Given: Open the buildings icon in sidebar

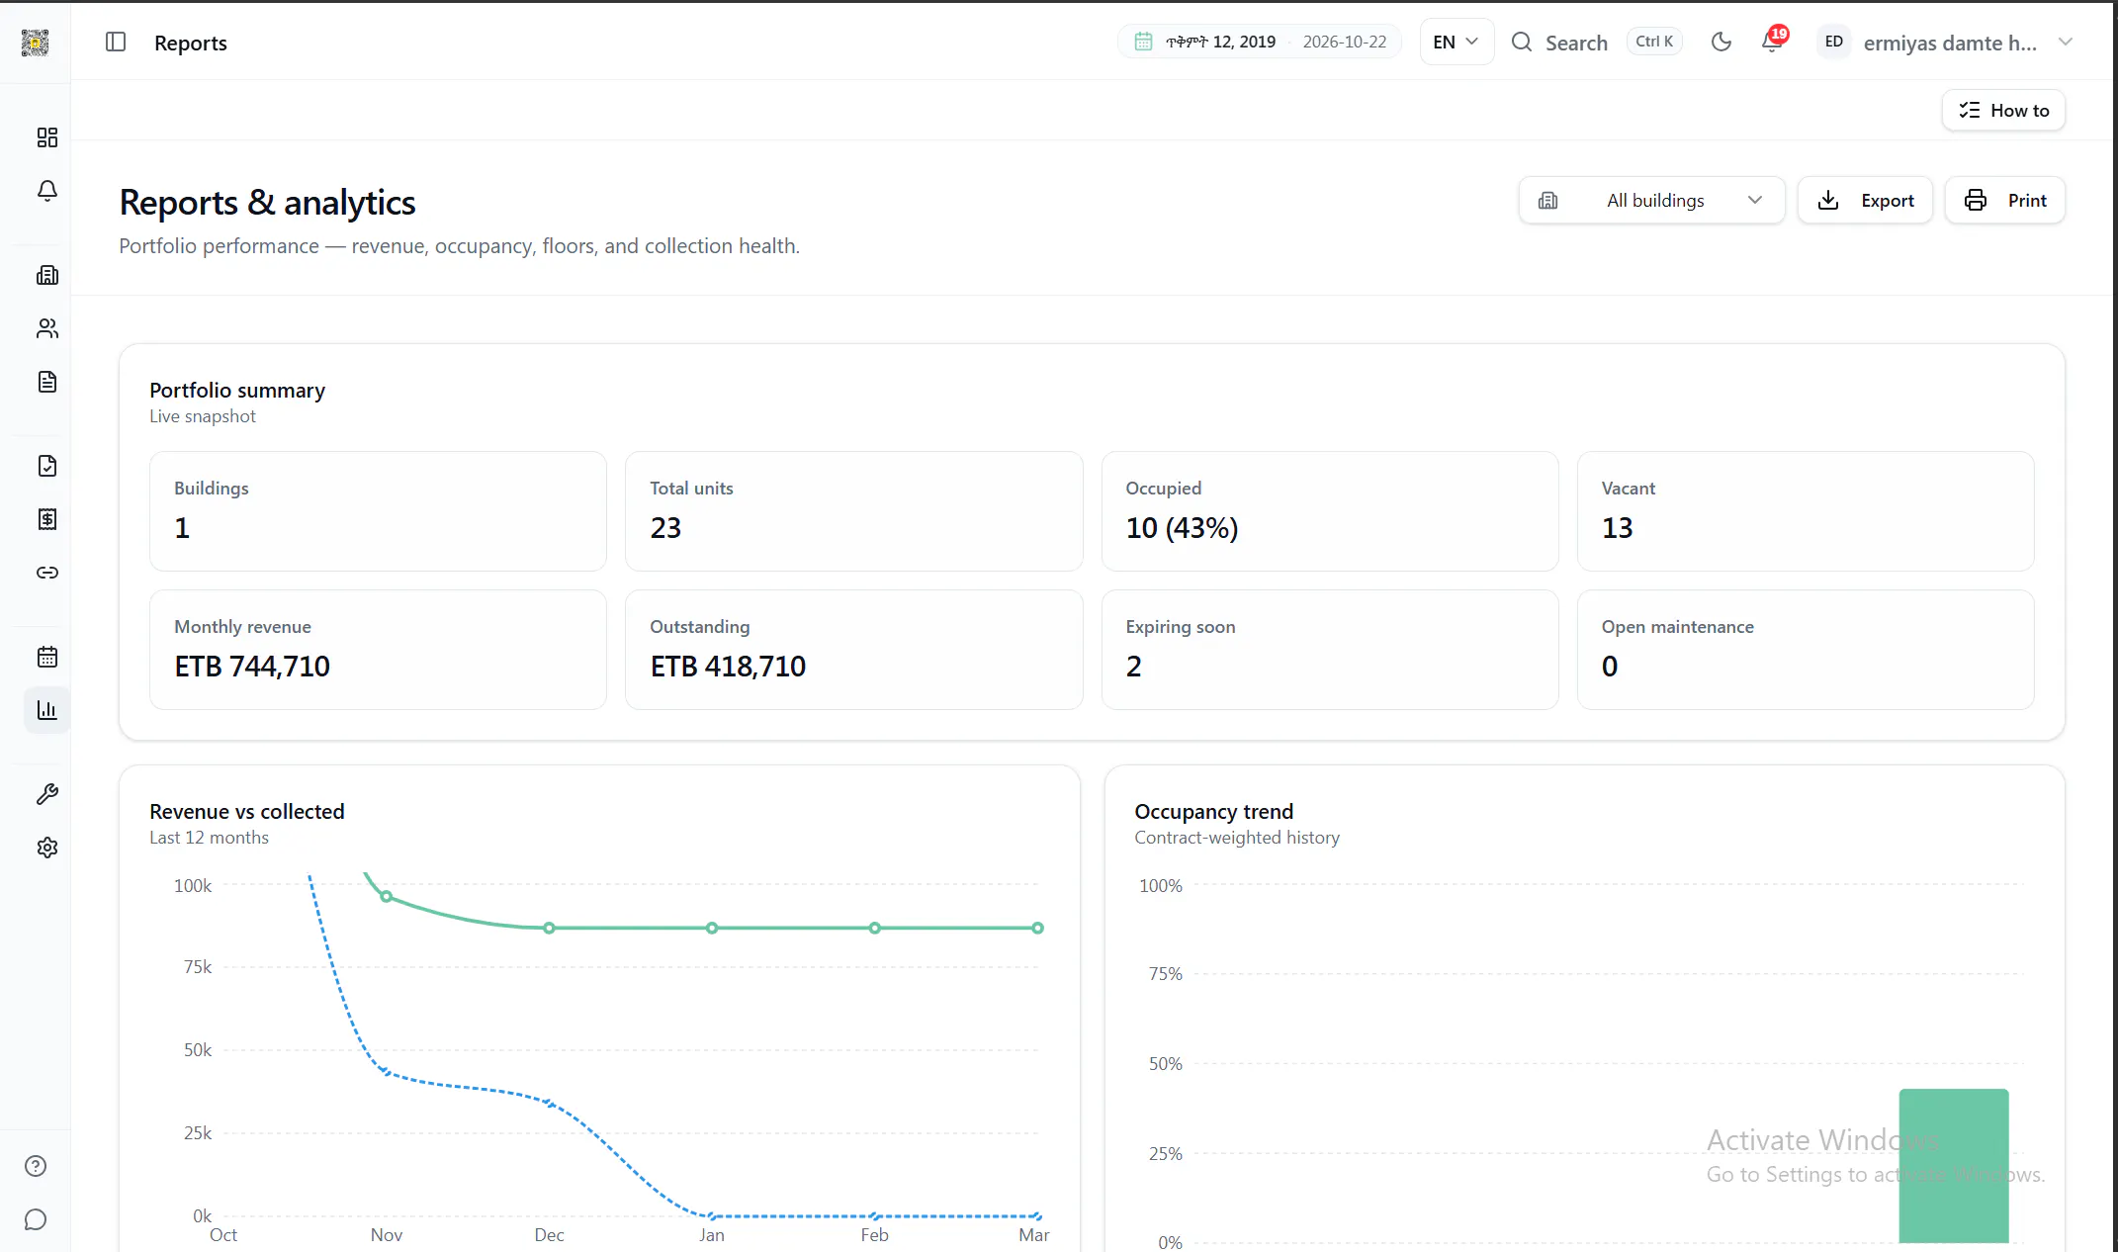Looking at the screenshot, I should (47, 275).
